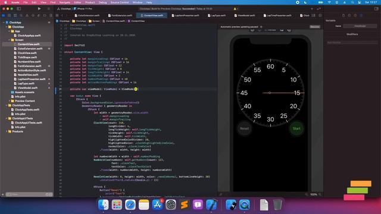Image resolution: width=381 pixels, height=214 pixels.
Task: Click the yellow warning indicator in toolbar
Action: (235, 9)
